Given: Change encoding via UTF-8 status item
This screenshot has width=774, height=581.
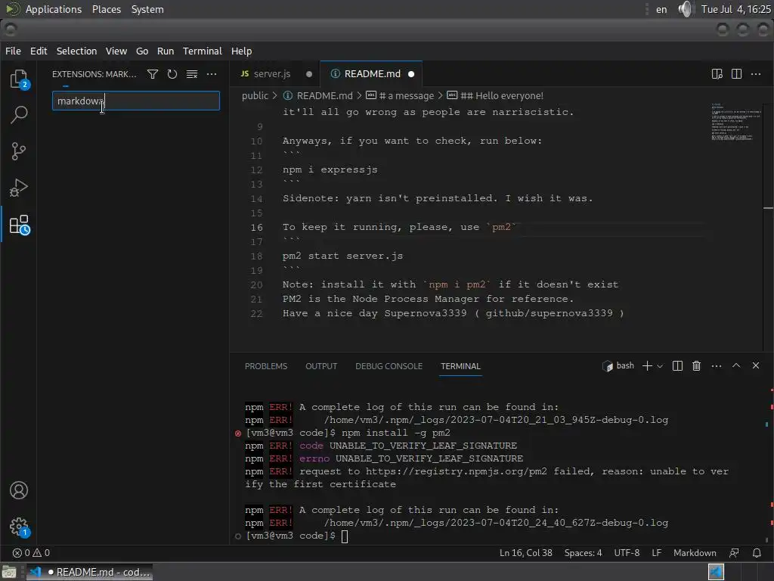Looking at the screenshot, I should point(627,553).
